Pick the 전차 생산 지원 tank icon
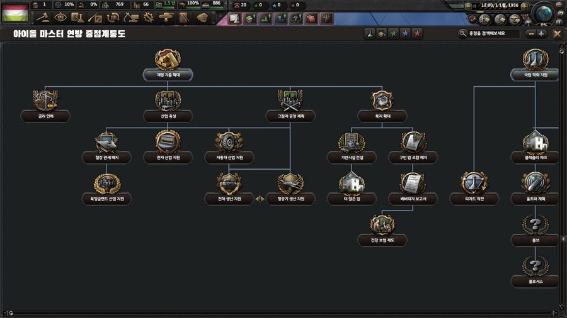The height and width of the screenshot is (318, 567). point(229,183)
